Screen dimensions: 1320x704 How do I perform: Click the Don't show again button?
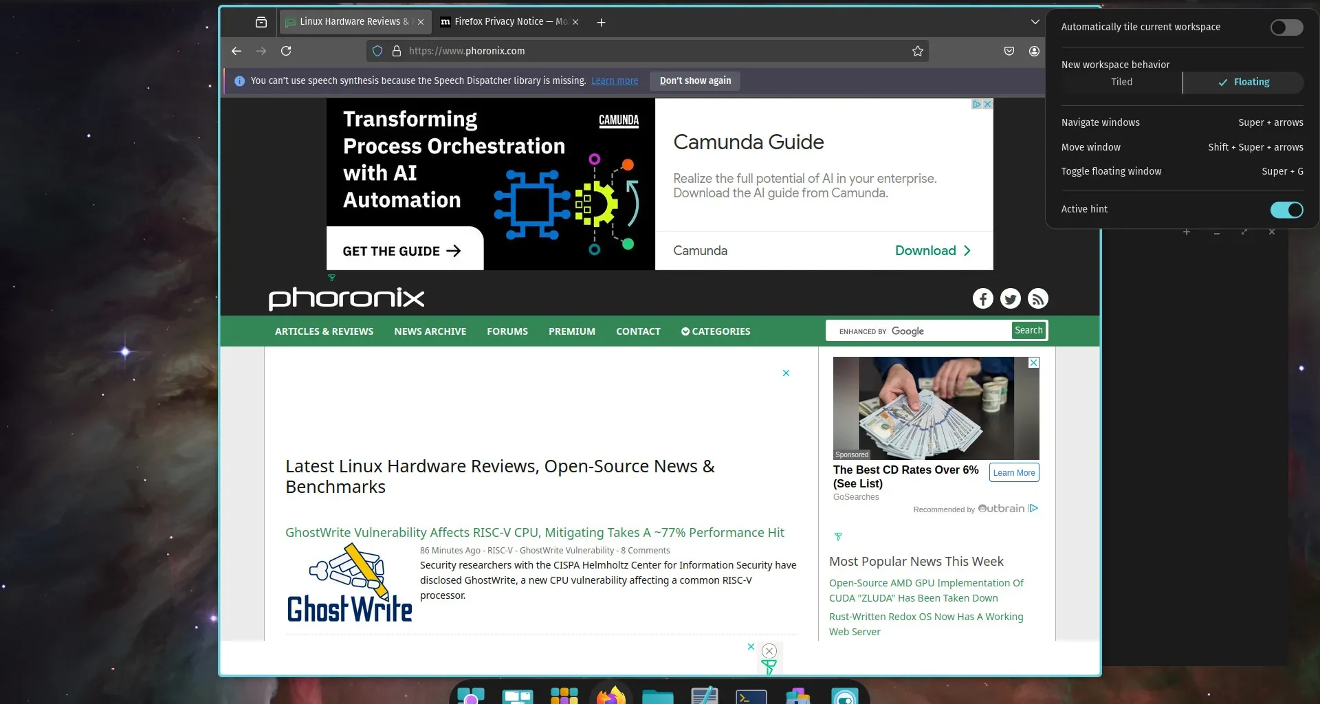tap(695, 80)
